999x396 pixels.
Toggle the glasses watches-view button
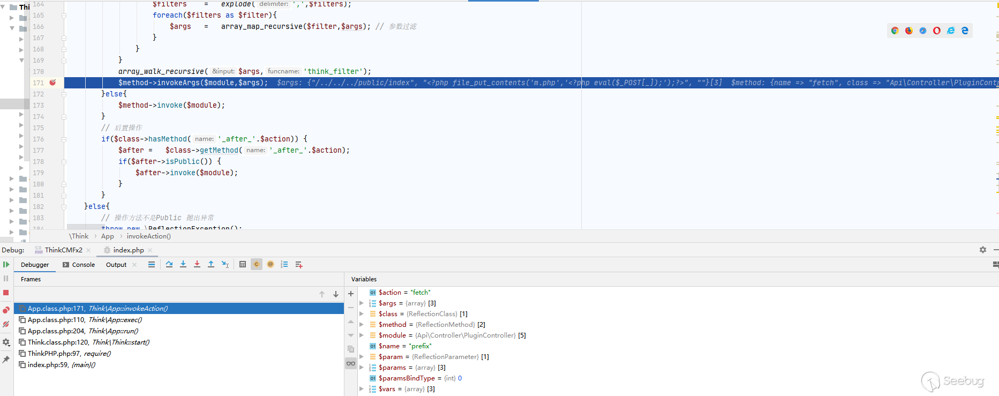(x=351, y=363)
